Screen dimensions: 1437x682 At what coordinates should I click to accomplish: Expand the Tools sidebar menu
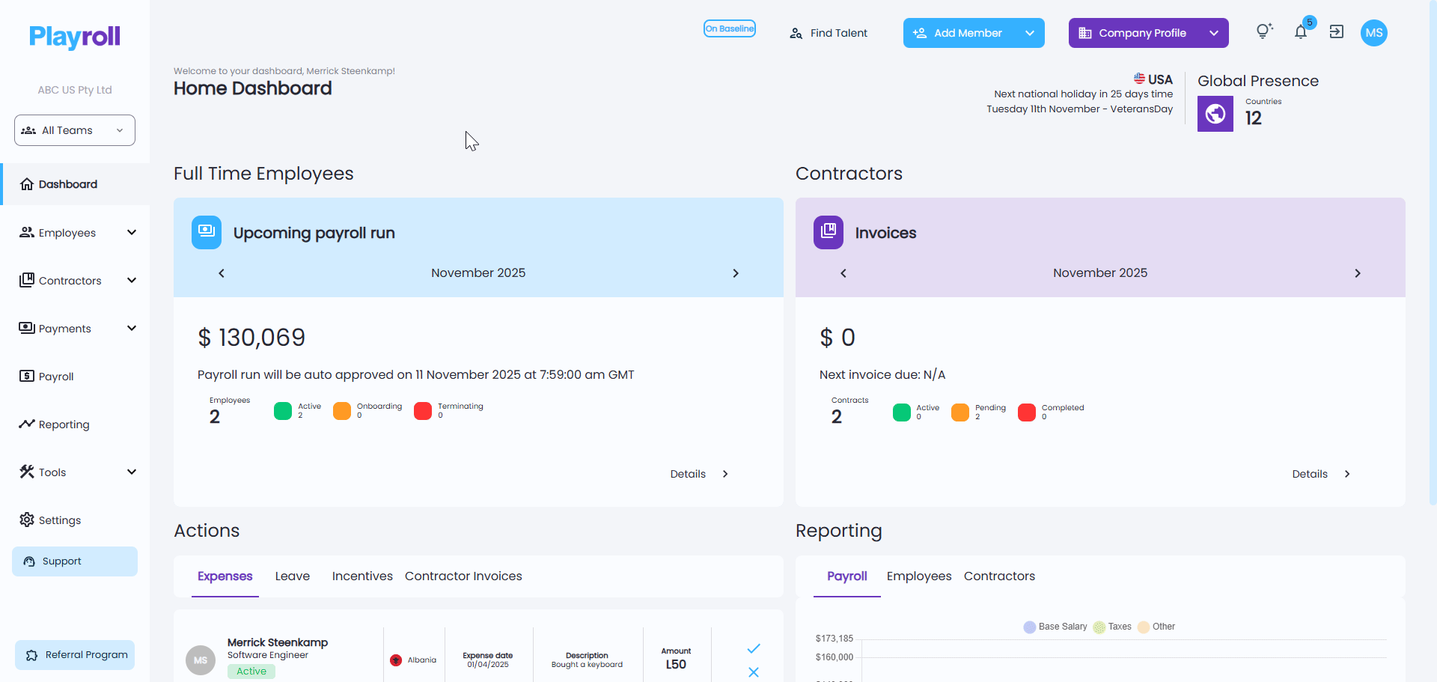pyautogui.click(x=132, y=472)
